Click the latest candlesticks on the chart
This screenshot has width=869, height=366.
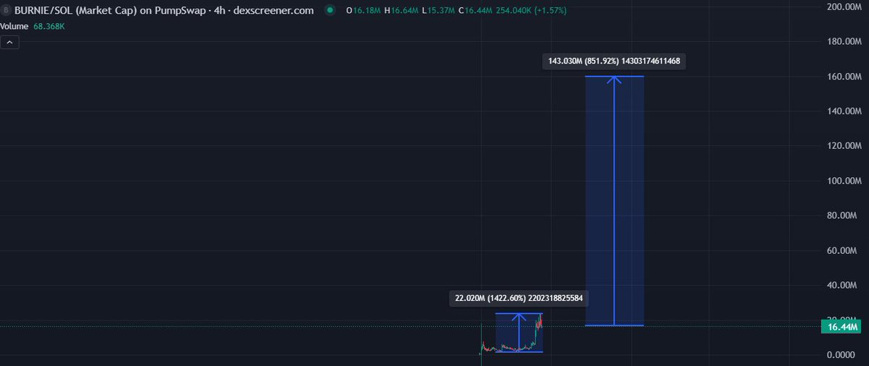coord(538,326)
